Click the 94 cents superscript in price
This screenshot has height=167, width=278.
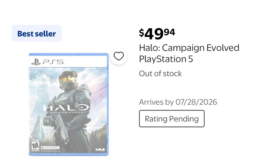[170, 32]
